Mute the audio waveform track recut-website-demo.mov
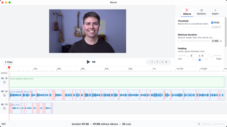Viewport: 227px width, 127px height. (2, 91)
